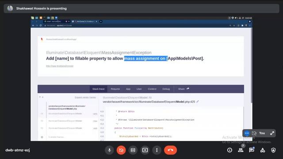Click the browser address bar
Viewport: 283px width, 159px height.
tap(135, 26)
